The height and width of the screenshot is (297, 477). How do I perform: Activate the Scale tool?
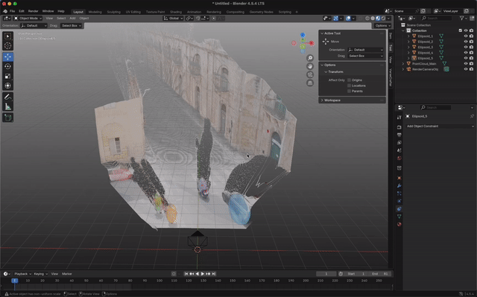pyautogui.click(x=7, y=76)
